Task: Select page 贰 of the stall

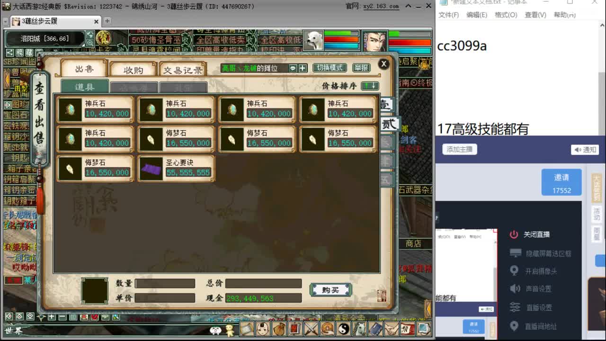Action: click(389, 124)
